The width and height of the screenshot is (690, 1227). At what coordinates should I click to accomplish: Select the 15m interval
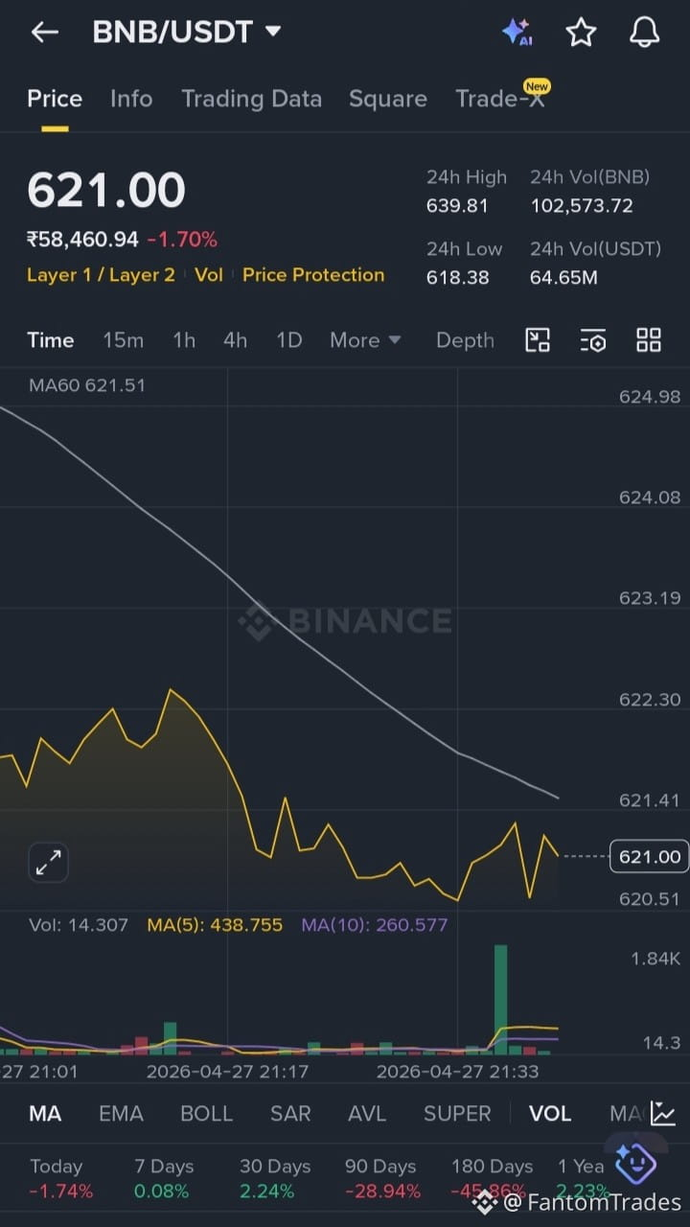[x=123, y=340]
